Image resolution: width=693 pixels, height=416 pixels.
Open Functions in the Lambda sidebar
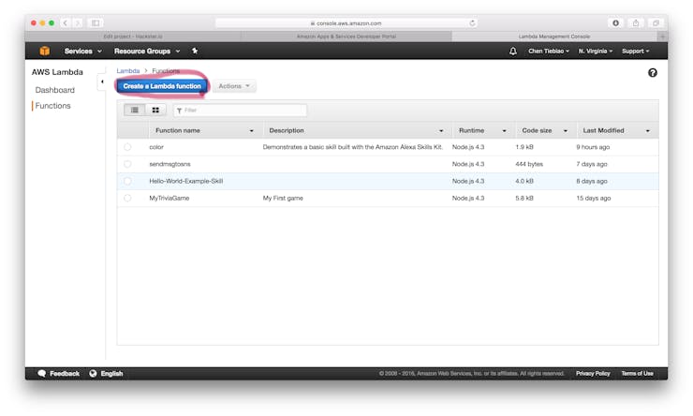(53, 106)
